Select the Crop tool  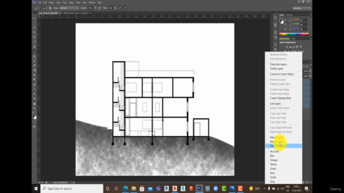coord(34,37)
